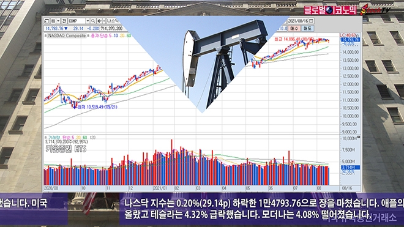Click the 2021/08/16 date field
Screen dimensions: 404x227
(x=297, y=21)
